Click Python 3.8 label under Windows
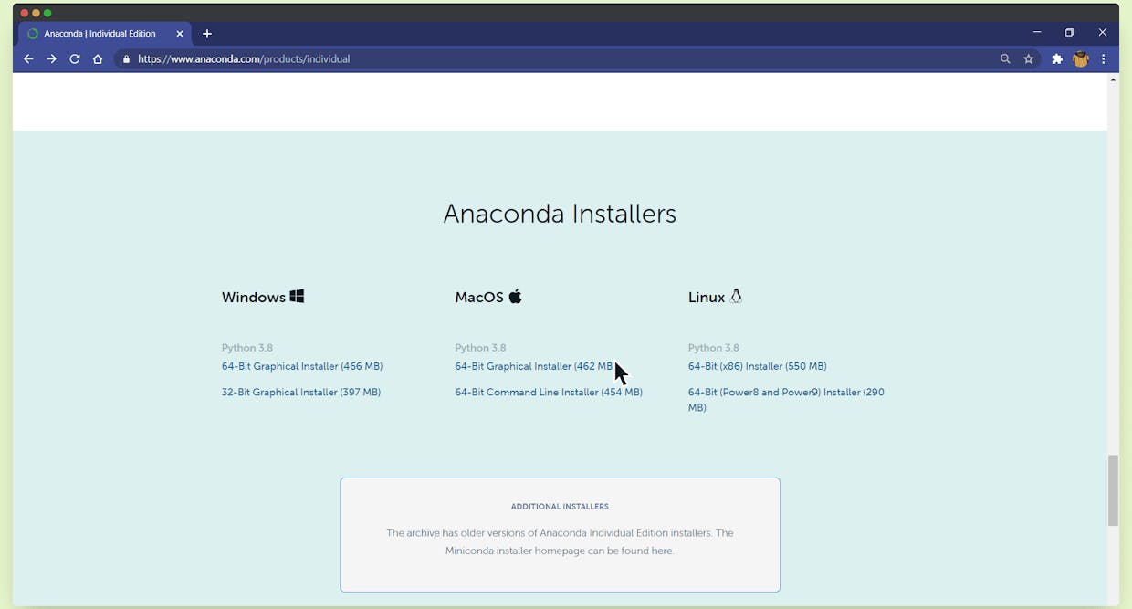 pyautogui.click(x=247, y=348)
